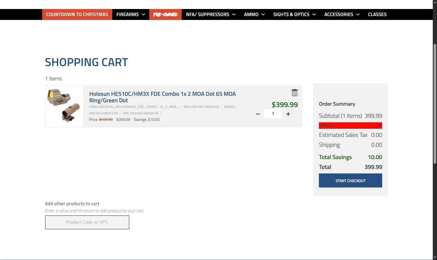Click the '1 Items' count text

pos(53,79)
